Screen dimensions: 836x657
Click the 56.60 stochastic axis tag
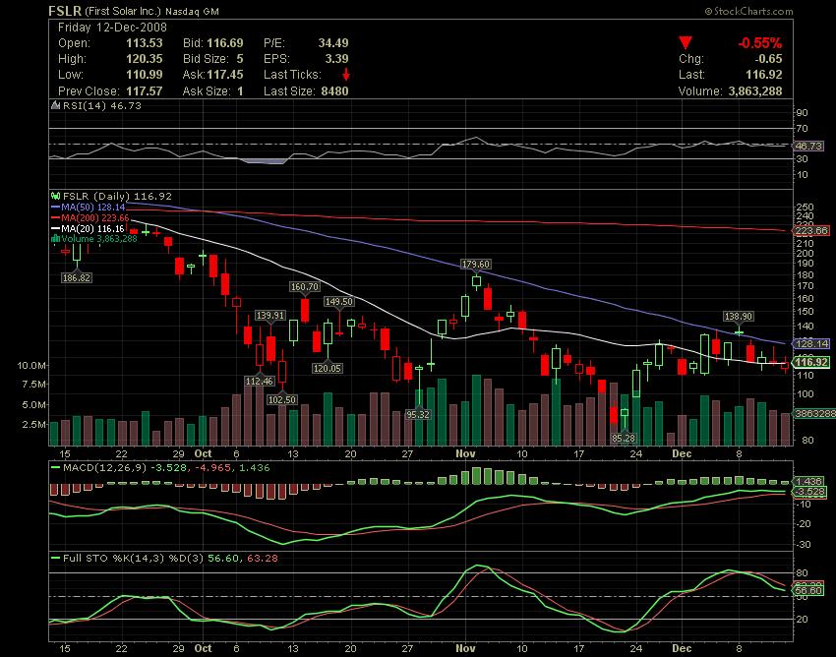pyautogui.click(x=808, y=591)
